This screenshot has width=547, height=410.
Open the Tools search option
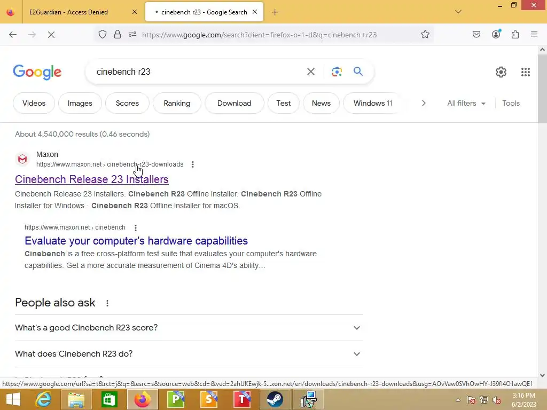[x=511, y=103]
